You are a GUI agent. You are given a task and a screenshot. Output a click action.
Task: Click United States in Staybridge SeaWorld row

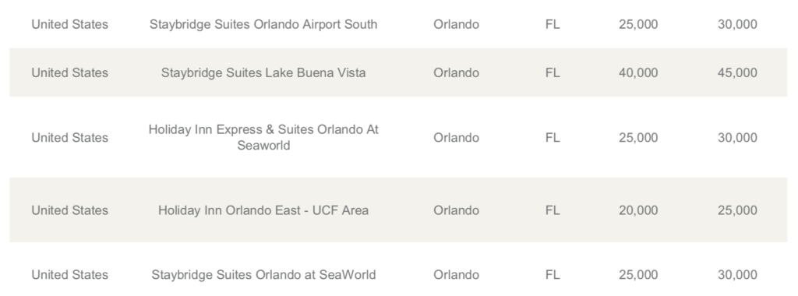tap(69, 275)
